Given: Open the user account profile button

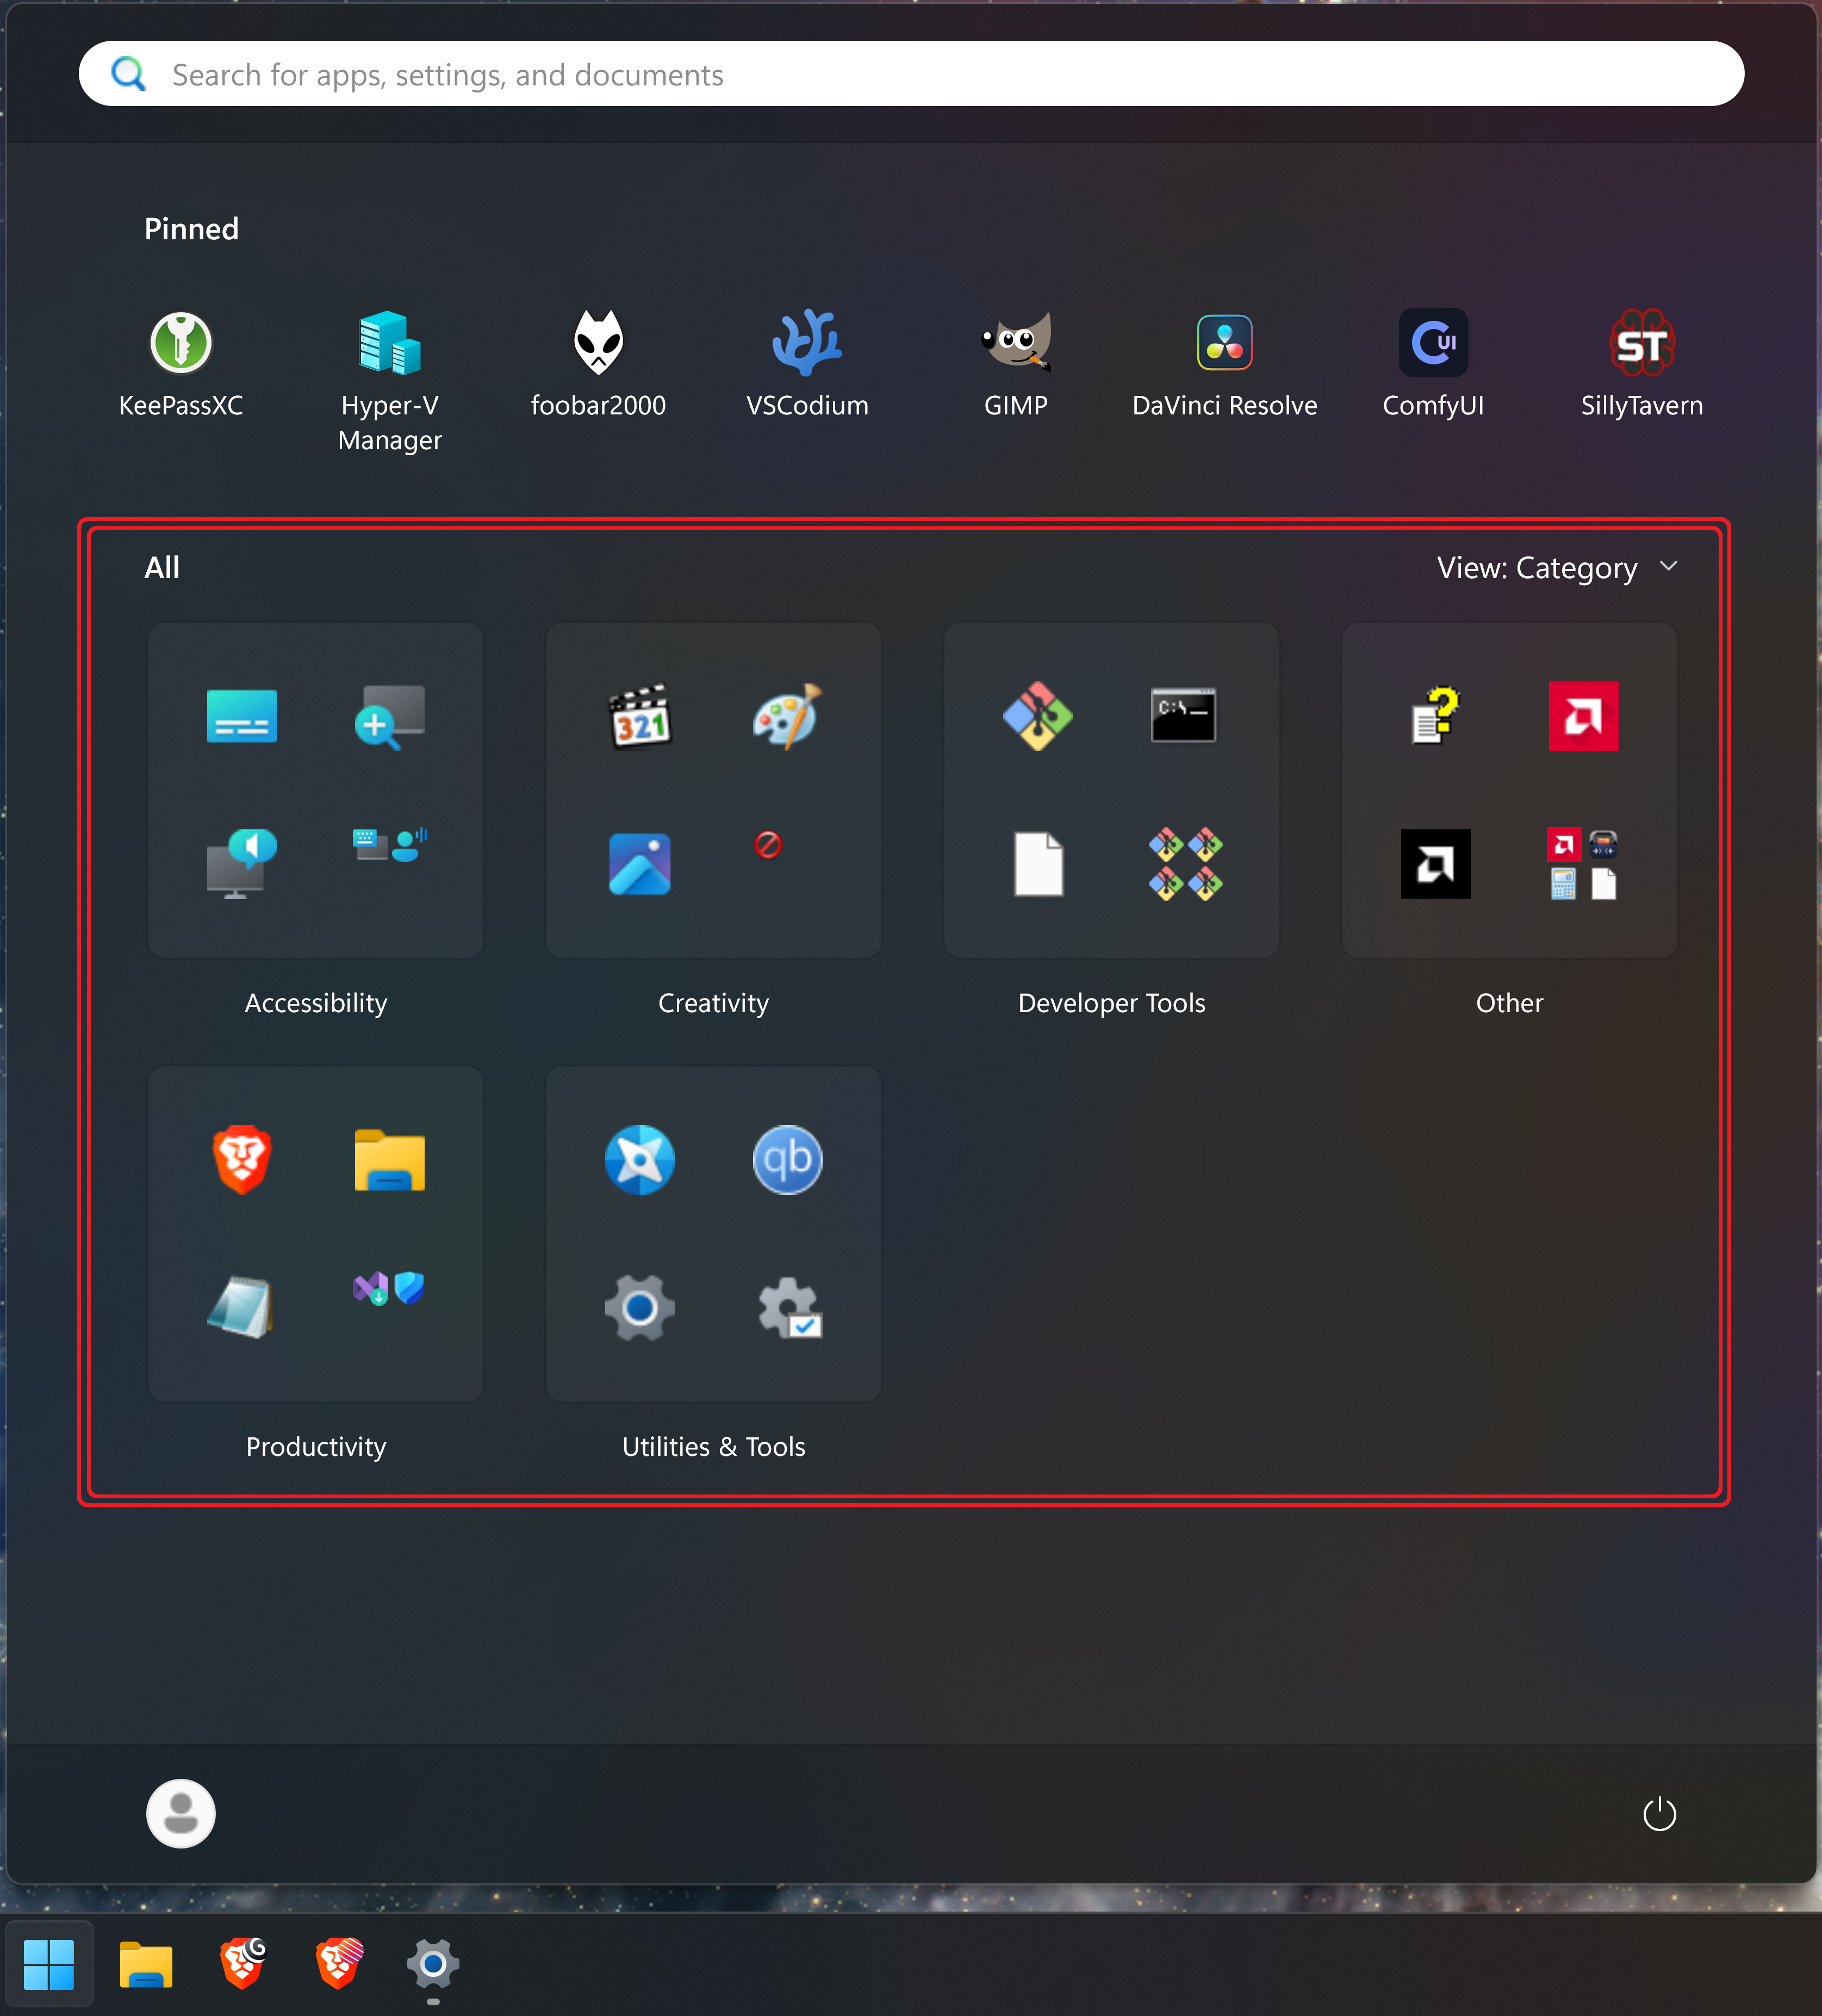Looking at the screenshot, I should (181, 1814).
